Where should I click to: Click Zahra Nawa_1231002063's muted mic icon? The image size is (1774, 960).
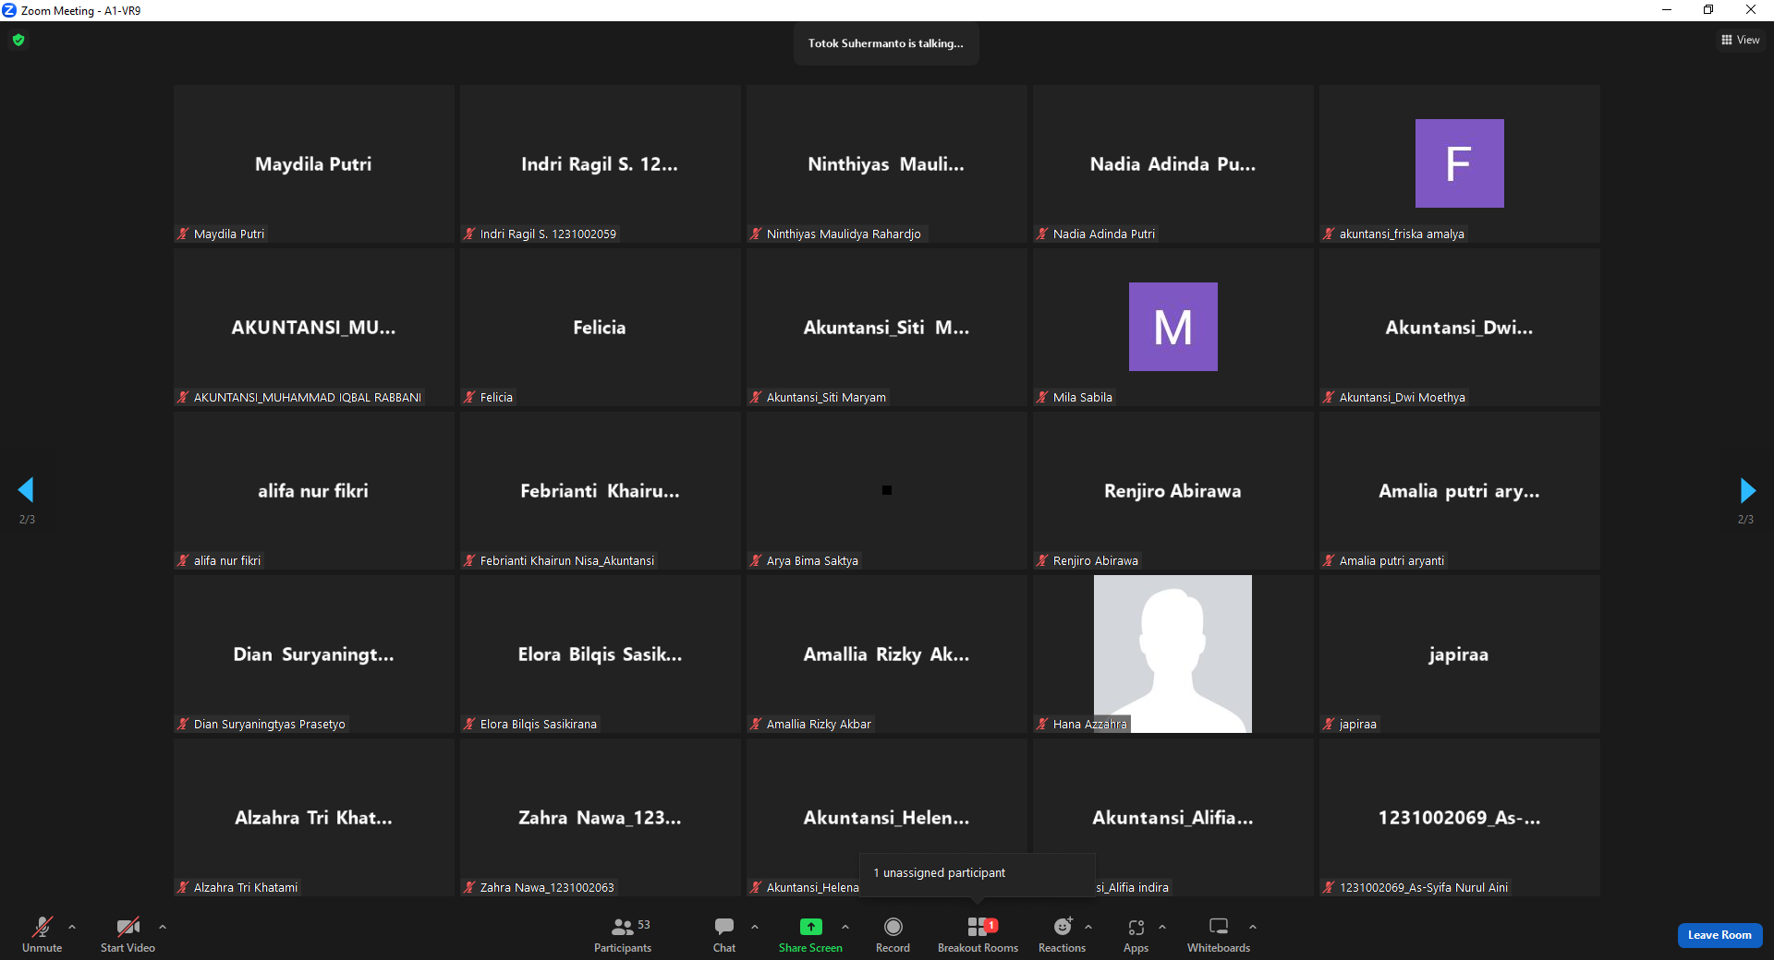pos(469,887)
